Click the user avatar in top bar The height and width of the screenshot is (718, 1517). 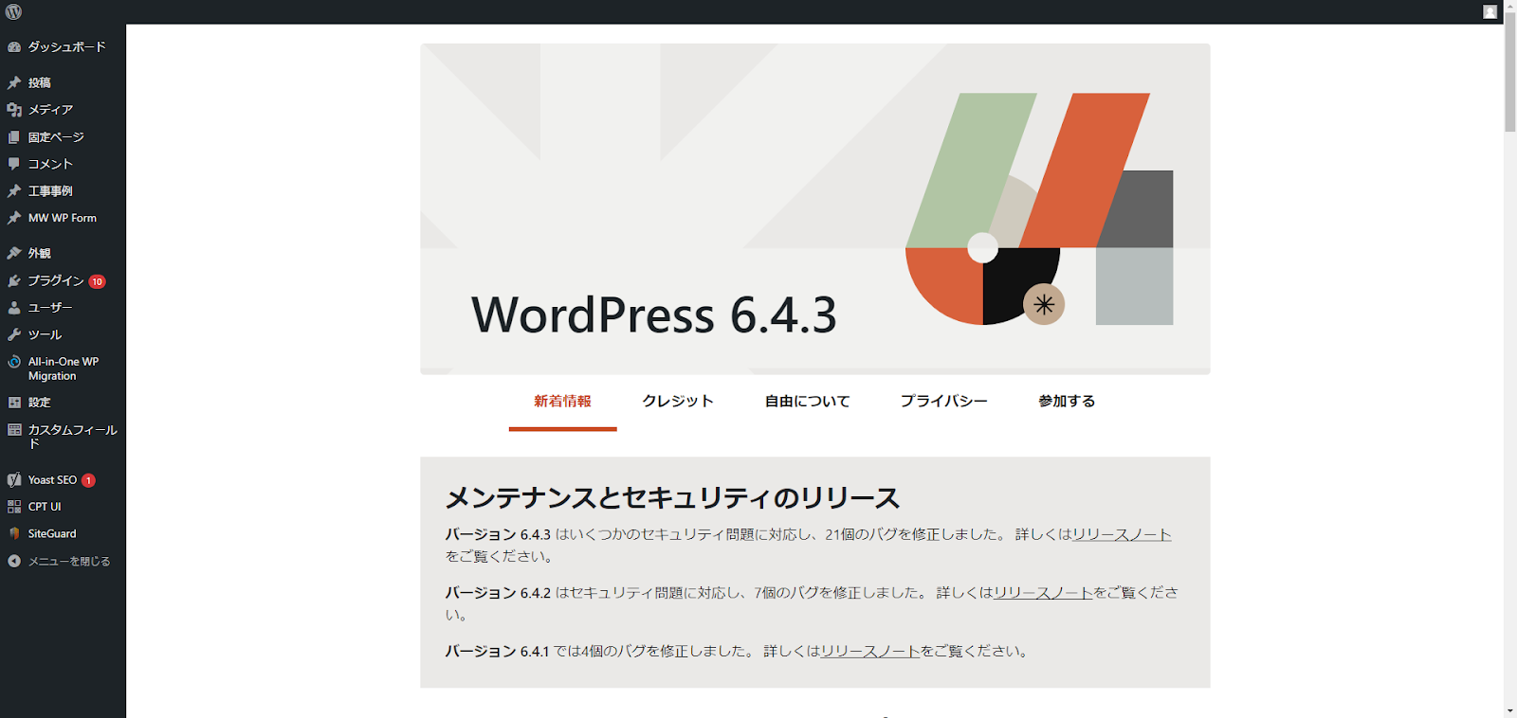pos(1490,11)
